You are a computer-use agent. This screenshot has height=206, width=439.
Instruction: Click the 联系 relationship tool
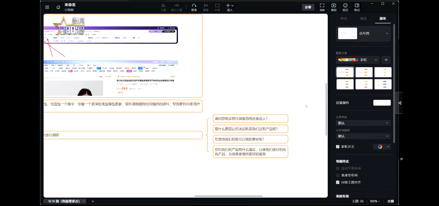(x=194, y=7)
